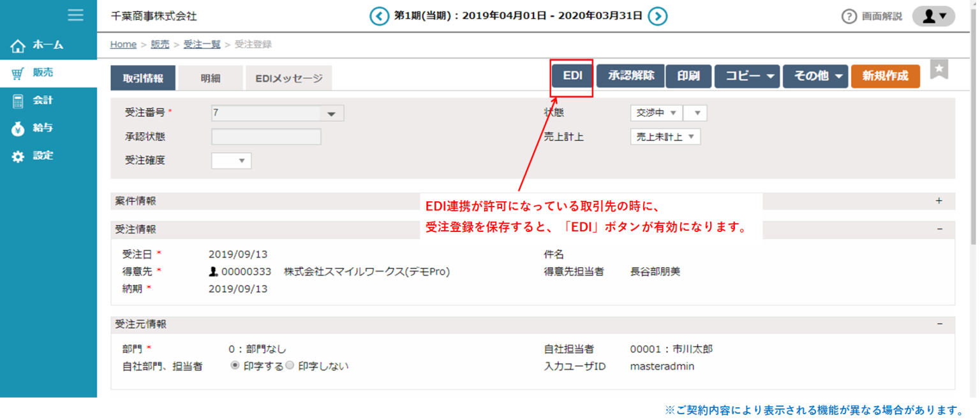Switch to the 明細 tab
980x420 pixels.
coord(211,77)
